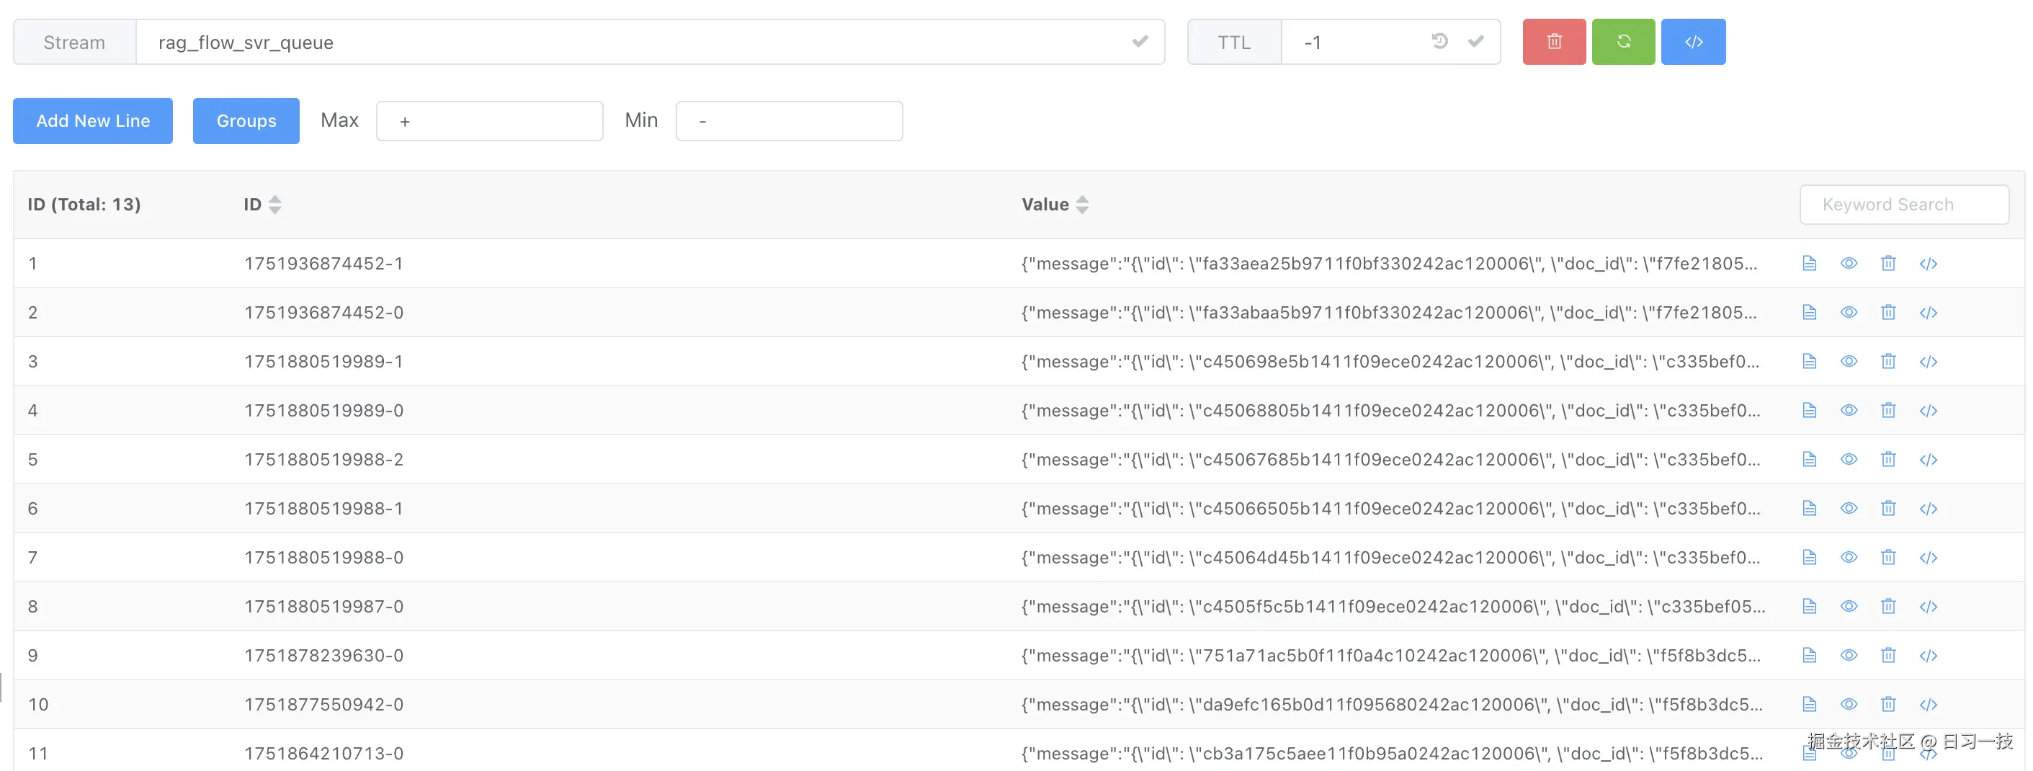The image size is (2033, 771).
Task: Refresh the stream data with green reload icon
Action: coord(1623,41)
